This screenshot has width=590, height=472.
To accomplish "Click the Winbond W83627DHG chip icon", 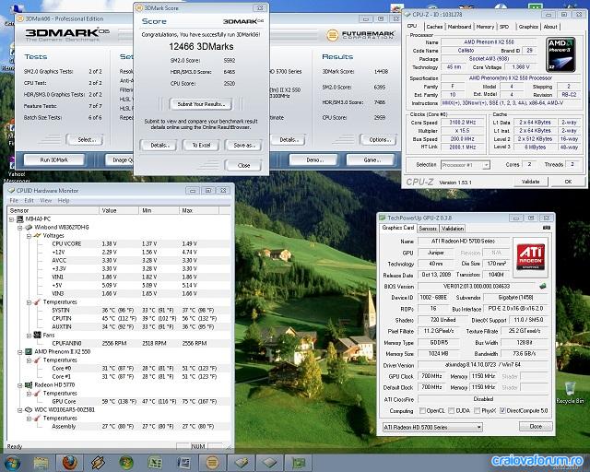I will (x=29, y=228).
